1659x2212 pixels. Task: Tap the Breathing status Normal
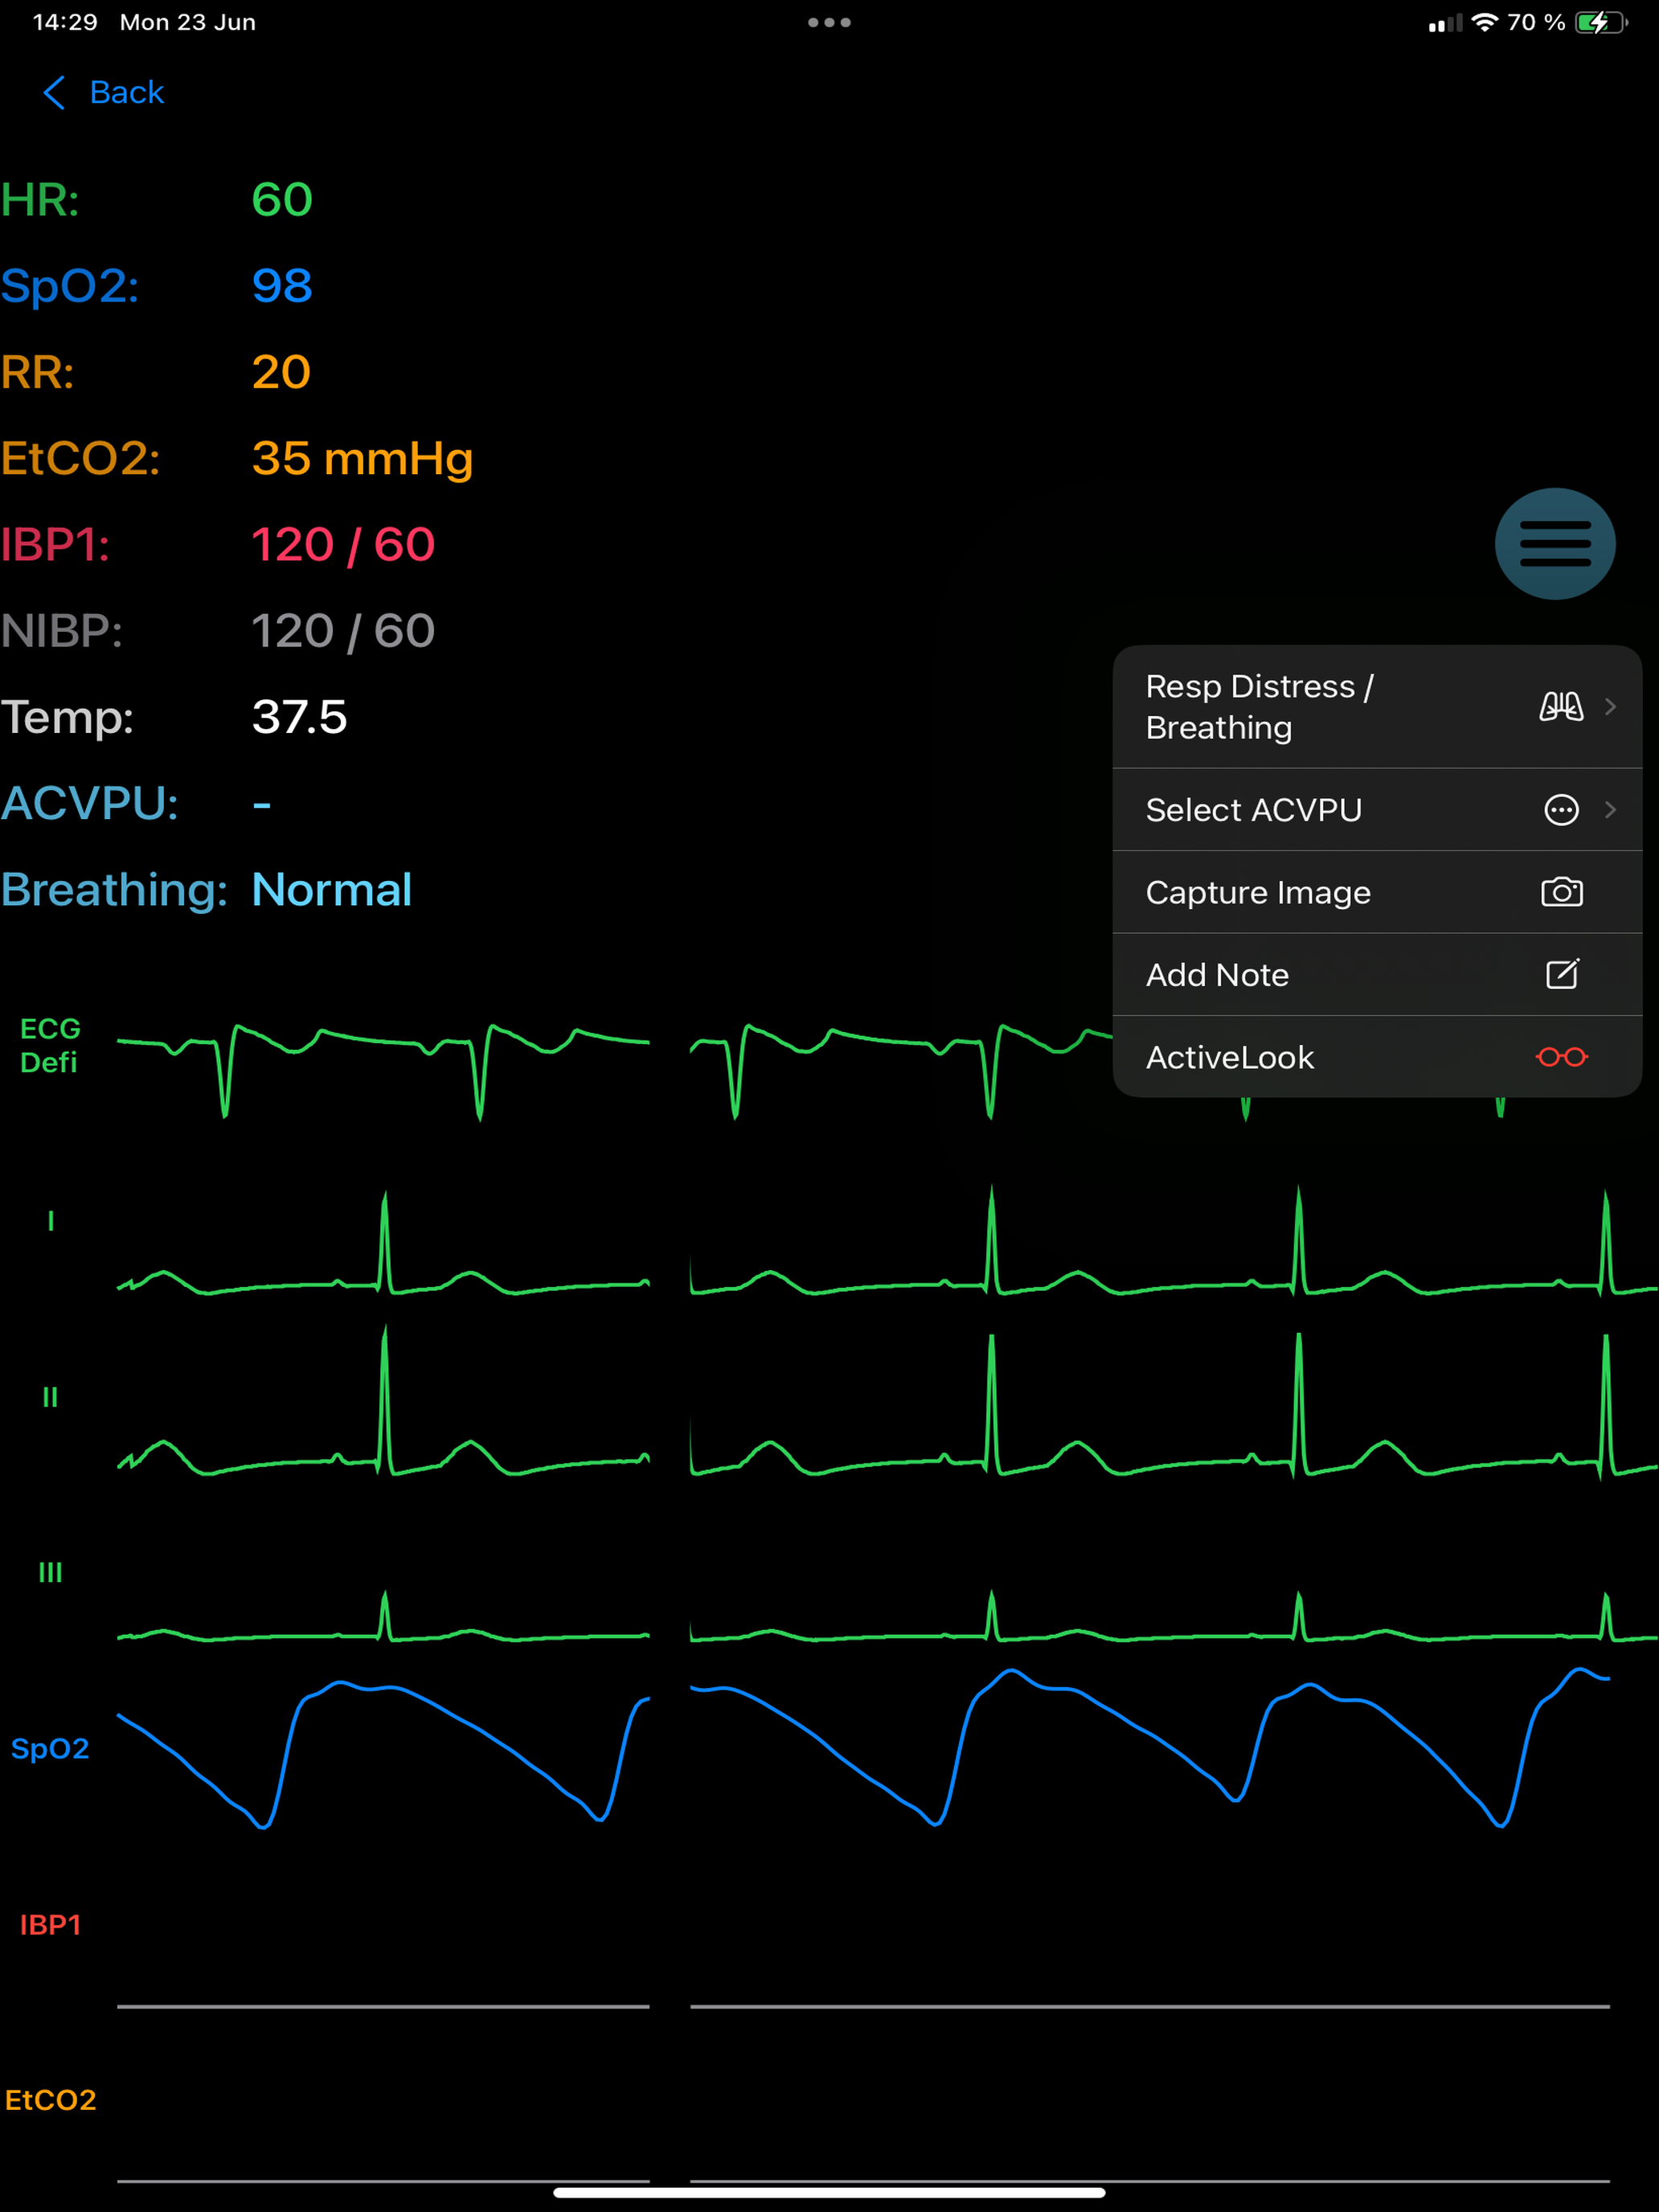tap(331, 890)
